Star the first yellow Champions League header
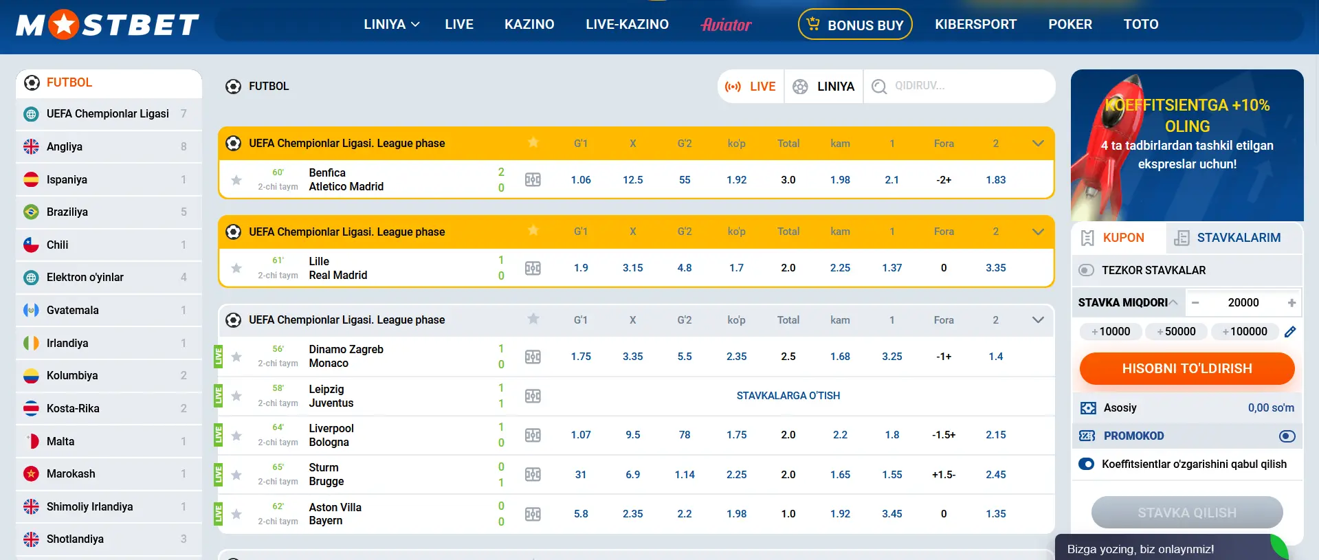This screenshot has height=560, width=1319. click(533, 142)
